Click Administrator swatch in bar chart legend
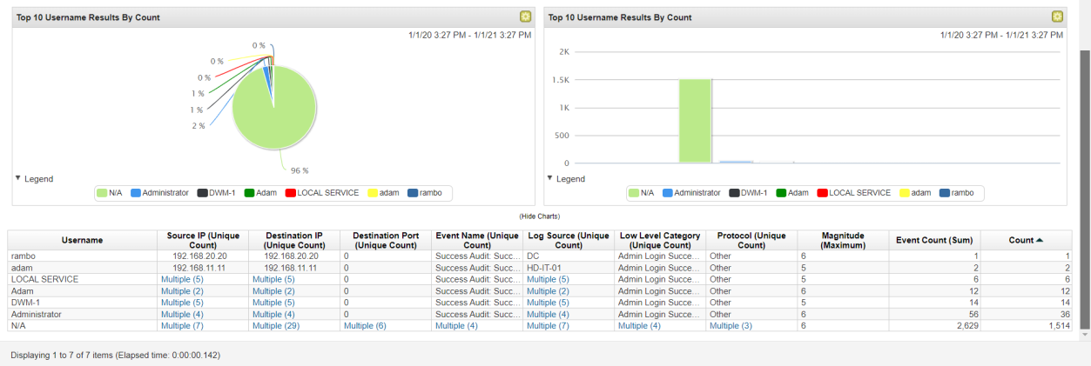The image size is (1091, 366). pyautogui.click(x=667, y=193)
